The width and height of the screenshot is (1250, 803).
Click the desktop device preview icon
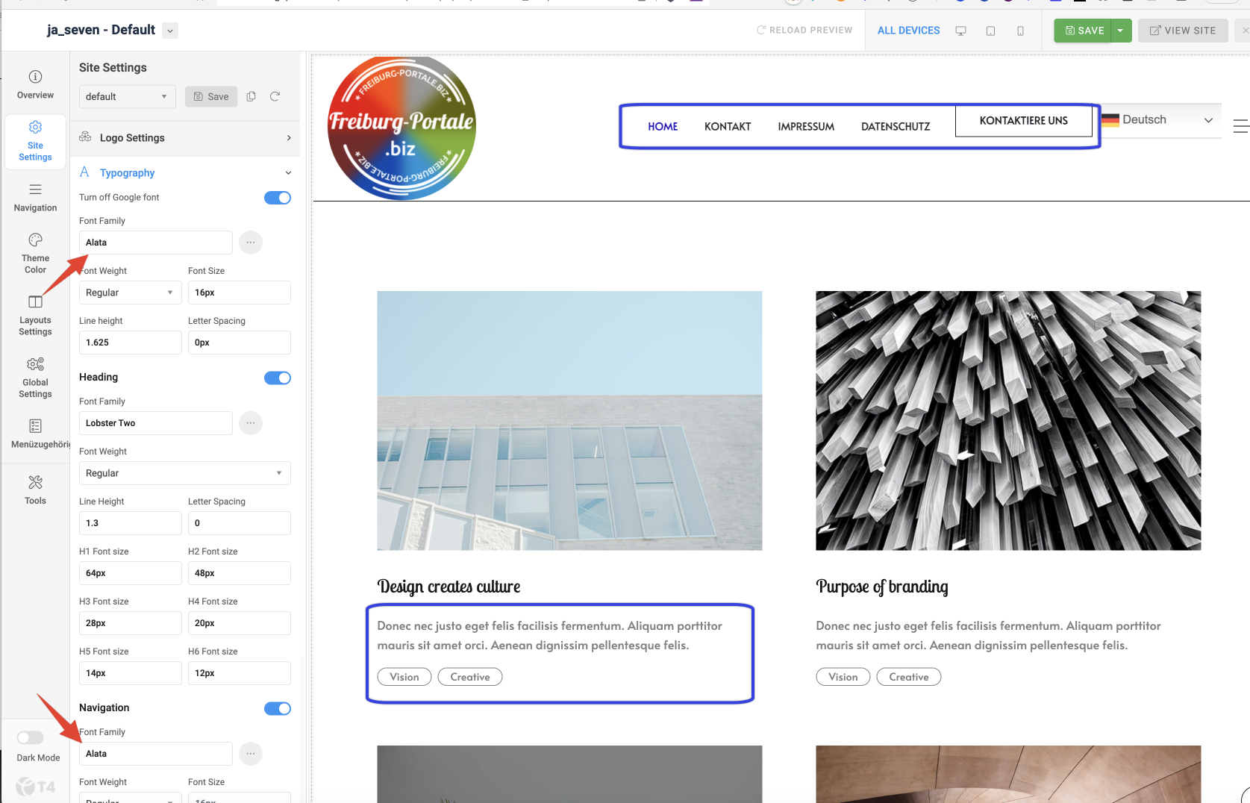pyautogui.click(x=960, y=31)
